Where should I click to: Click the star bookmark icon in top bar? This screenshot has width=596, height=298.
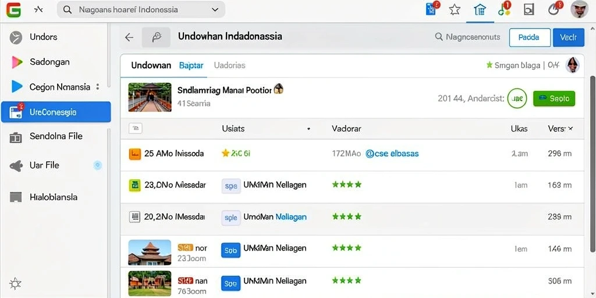(x=455, y=9)
